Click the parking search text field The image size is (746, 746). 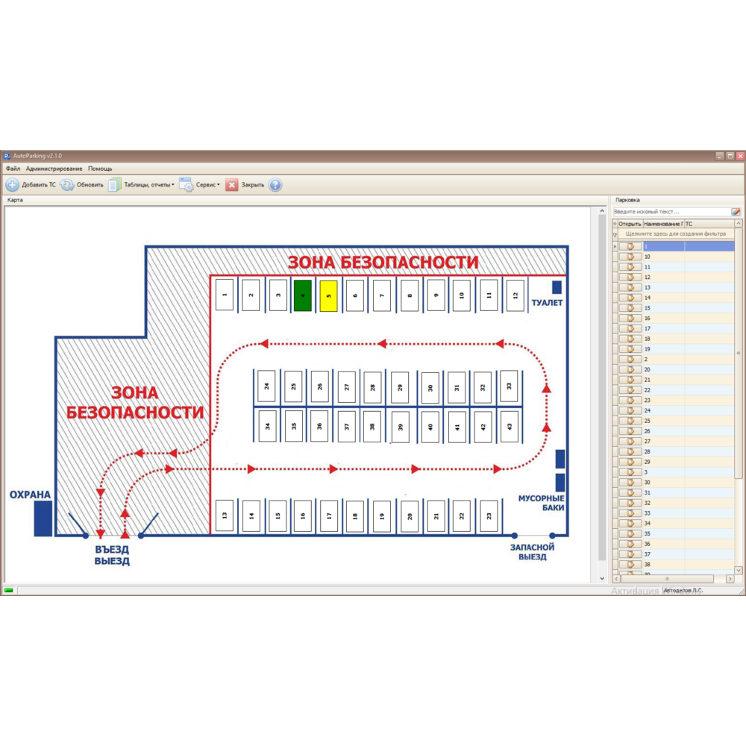(x=670, y=212)
